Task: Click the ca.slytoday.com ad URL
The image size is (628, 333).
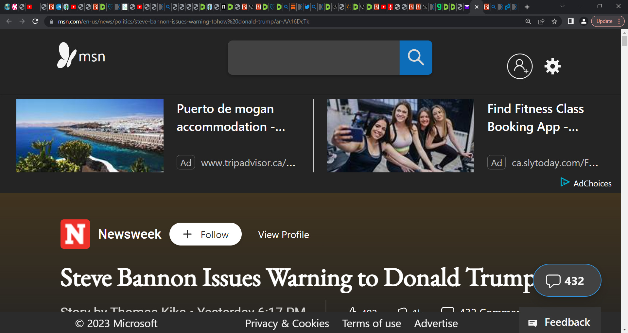Action: click(x=555, y=163)
